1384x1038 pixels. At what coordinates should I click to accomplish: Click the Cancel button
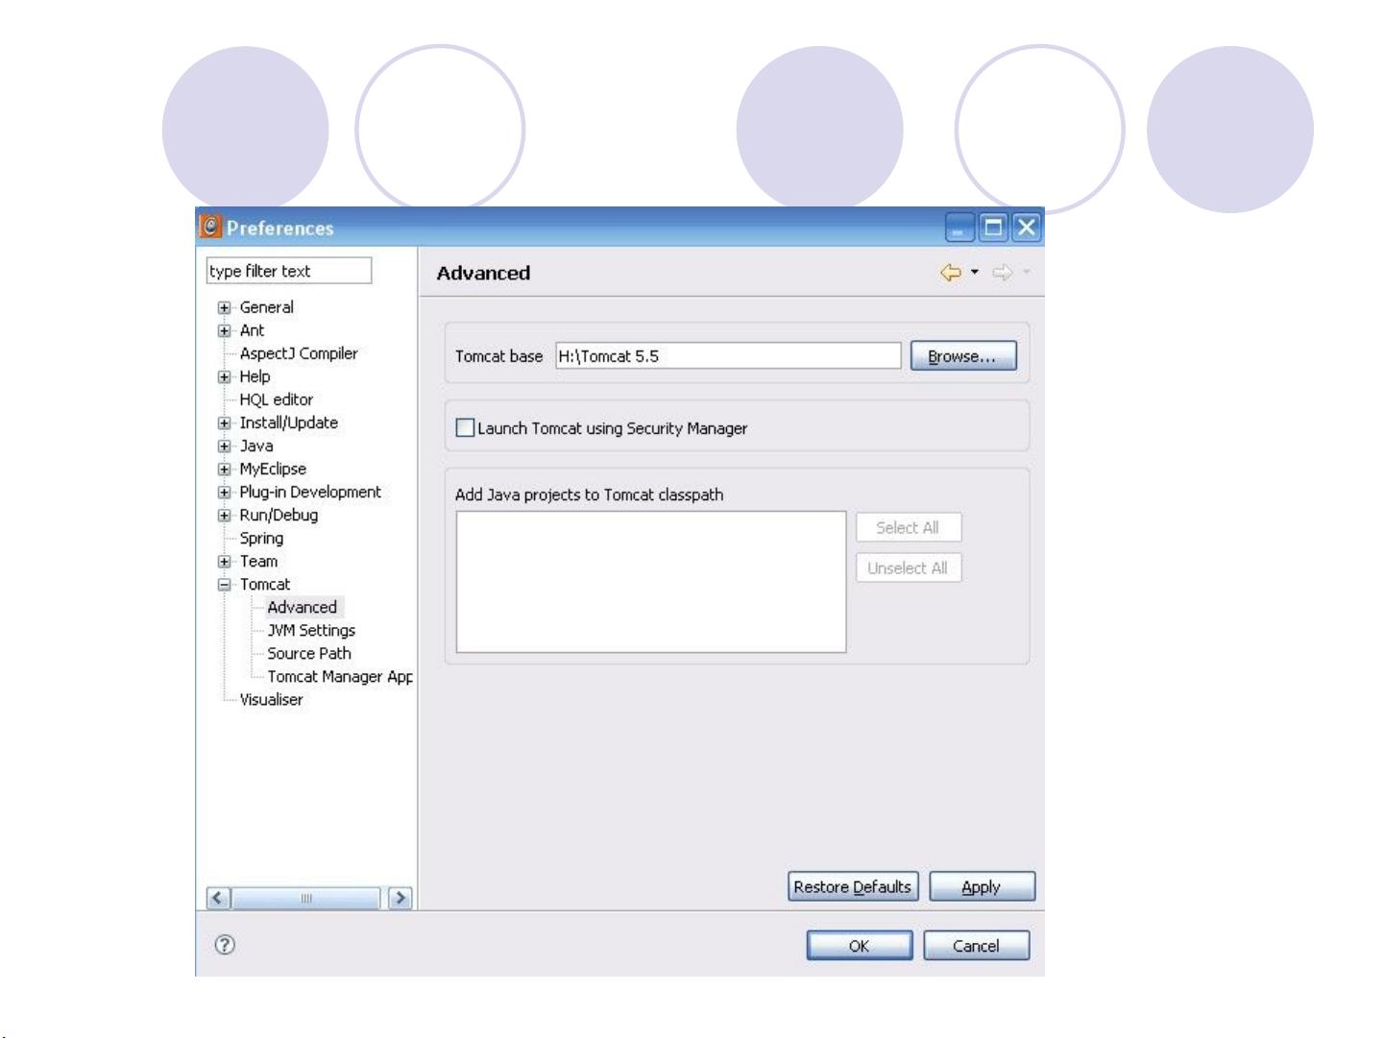[x=976, y=946]
